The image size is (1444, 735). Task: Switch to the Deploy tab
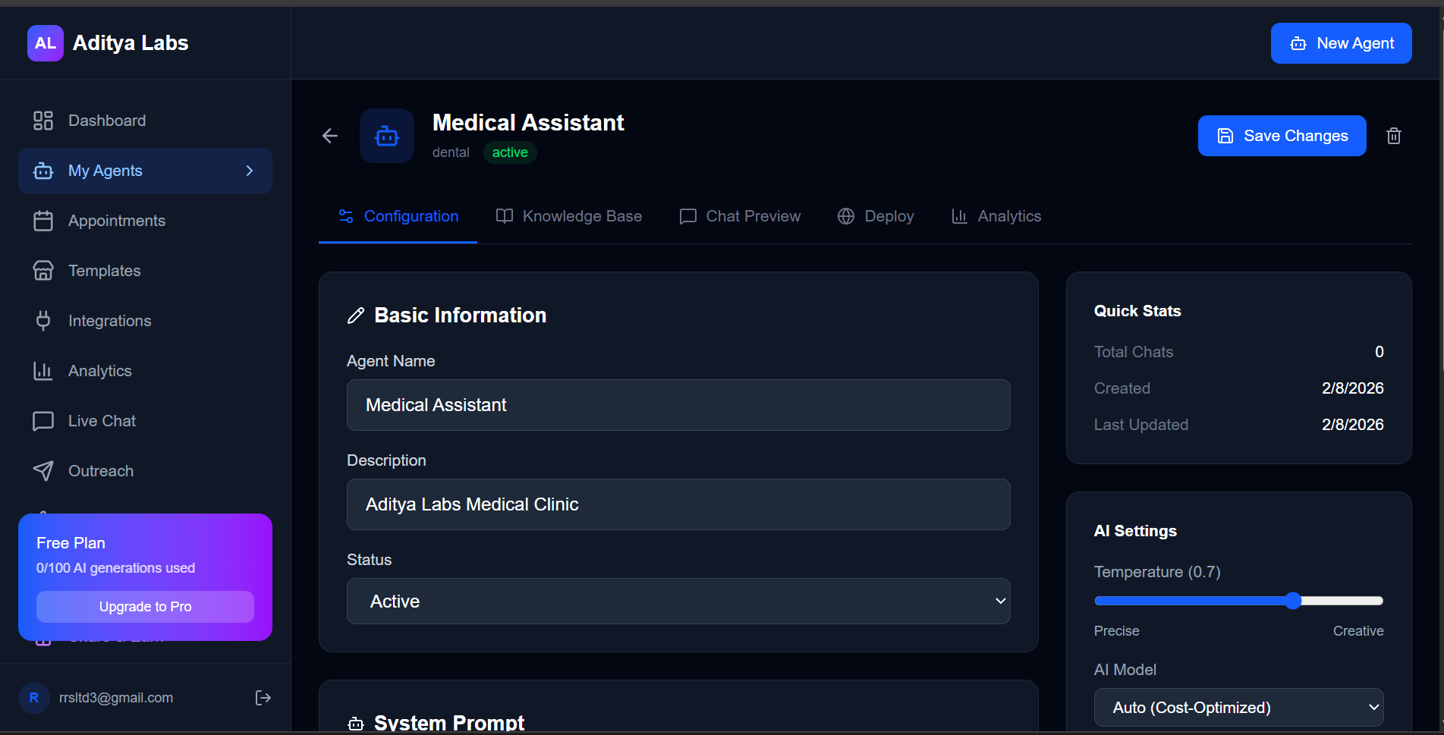[876, 216]
